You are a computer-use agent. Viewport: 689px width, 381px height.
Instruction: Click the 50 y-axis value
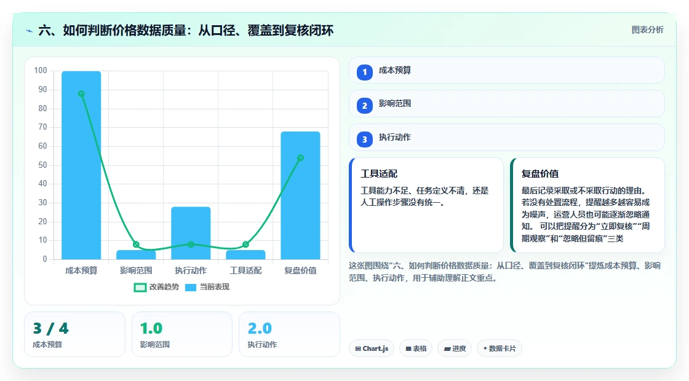(x=42, y=165)
